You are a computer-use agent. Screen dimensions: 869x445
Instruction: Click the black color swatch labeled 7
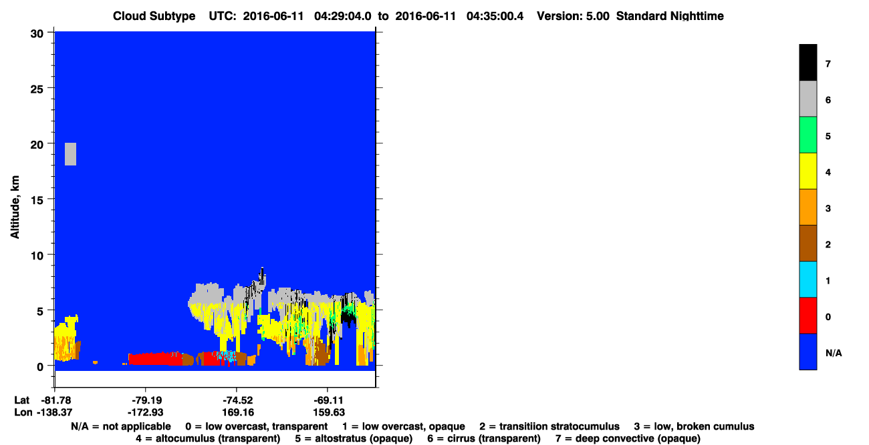[x=808, y=63]
